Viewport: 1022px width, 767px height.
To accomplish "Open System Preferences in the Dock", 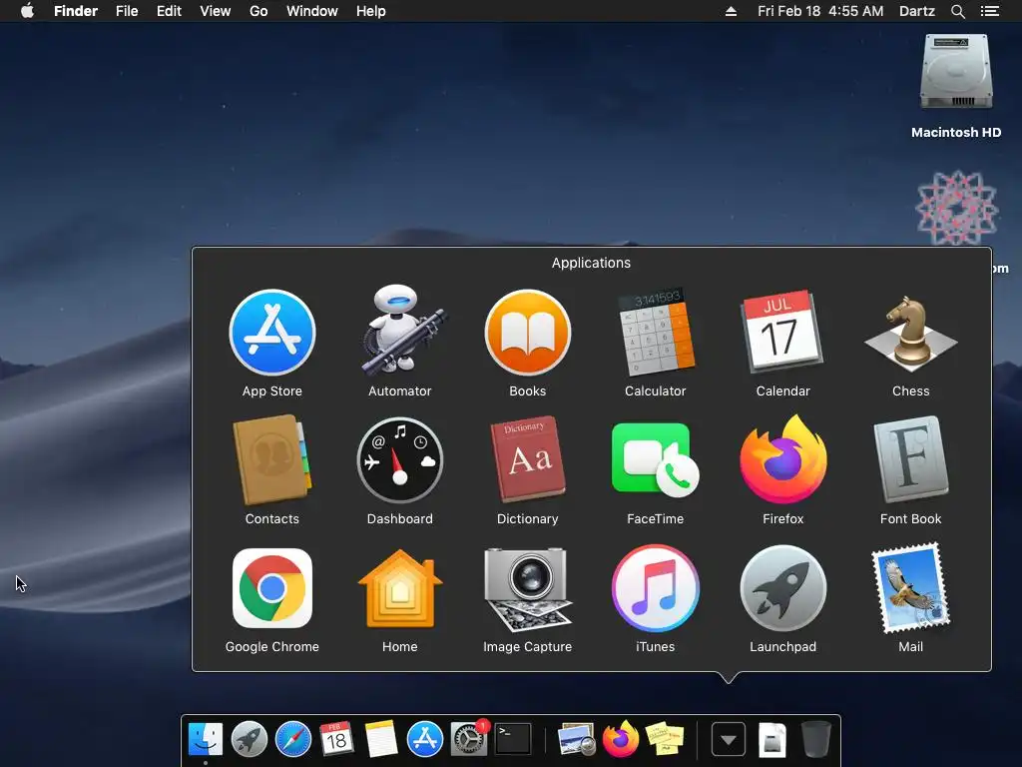I will click(469, 740).
